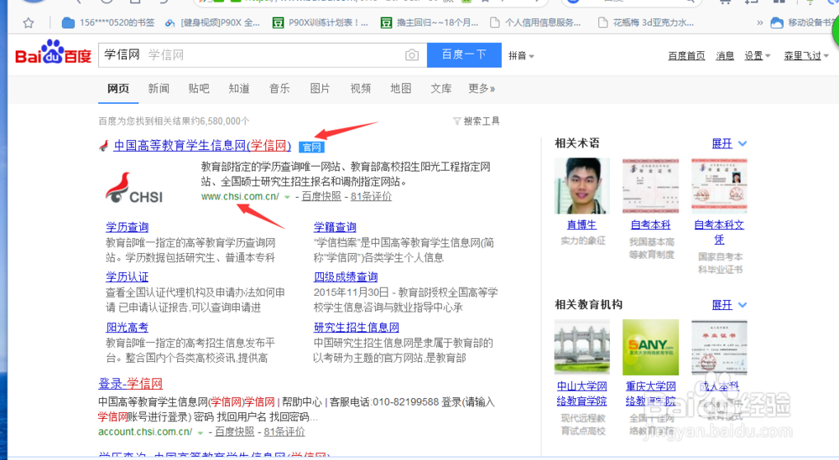Open the 个人信用信息服务 bookmark

point(535,23)
